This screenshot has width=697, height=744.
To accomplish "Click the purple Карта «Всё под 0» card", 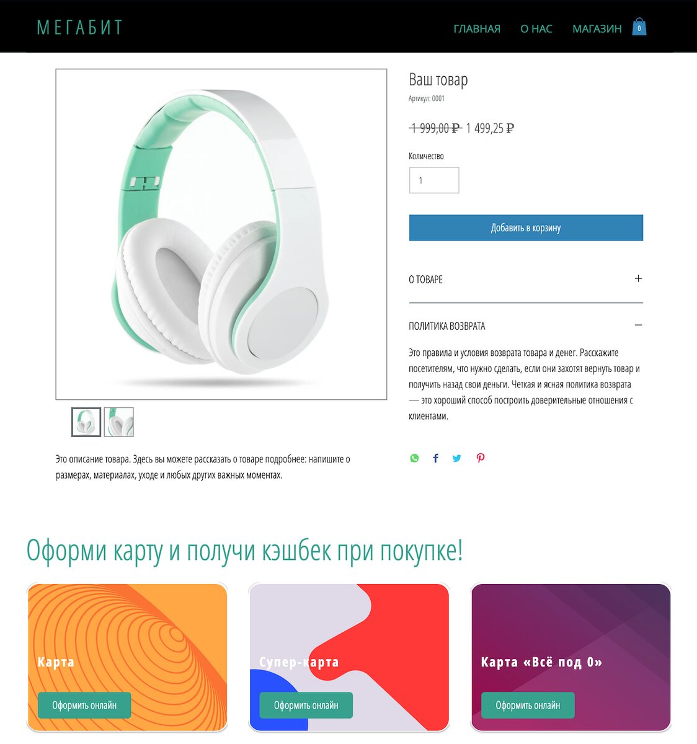I will (570, 657).
